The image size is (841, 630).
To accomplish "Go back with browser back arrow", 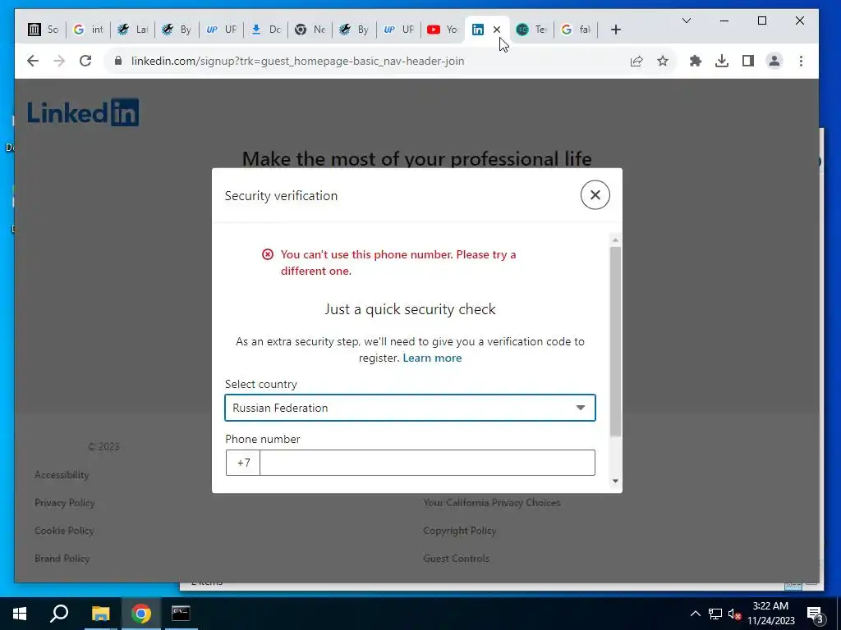I will pos(33,61).
